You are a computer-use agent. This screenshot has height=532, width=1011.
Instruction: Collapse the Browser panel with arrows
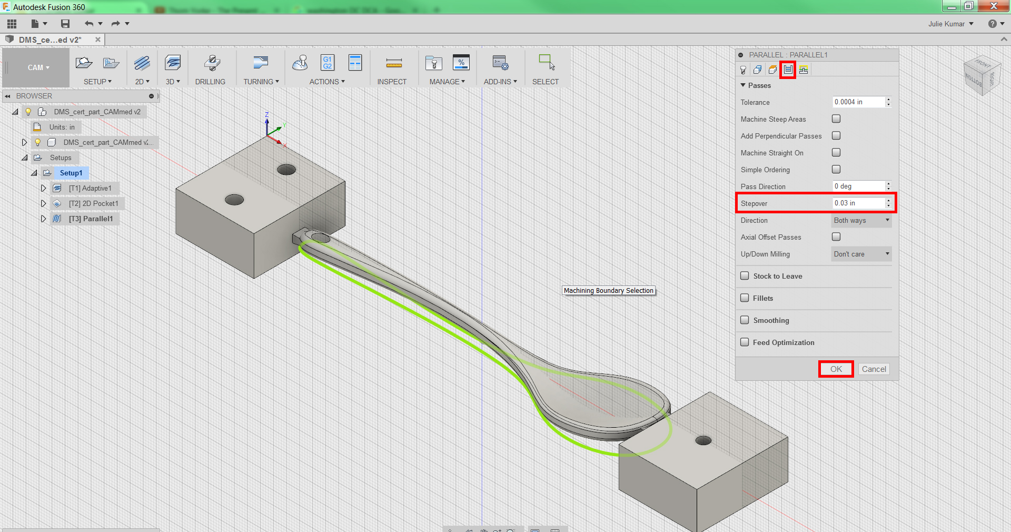coord(8,96)
